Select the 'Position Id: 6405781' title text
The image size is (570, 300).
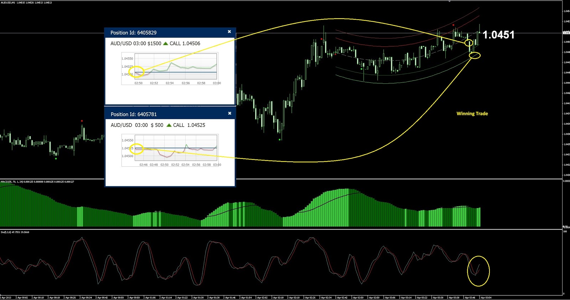(134, 114)
